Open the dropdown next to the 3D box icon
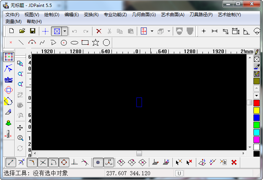263x180 pixels. [169, 31]
